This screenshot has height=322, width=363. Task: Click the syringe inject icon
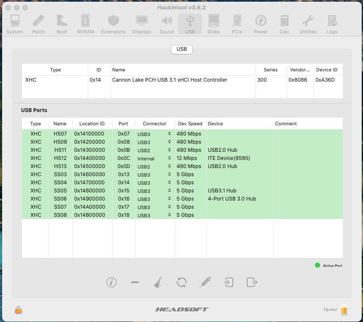click(x=205, y=282)
